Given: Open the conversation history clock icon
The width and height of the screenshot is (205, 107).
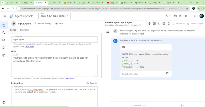Looking at the screenshot, I should 175,16.
